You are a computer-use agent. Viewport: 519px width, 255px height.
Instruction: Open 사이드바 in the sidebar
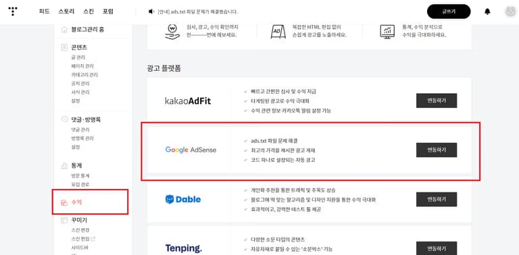(80, 248)
